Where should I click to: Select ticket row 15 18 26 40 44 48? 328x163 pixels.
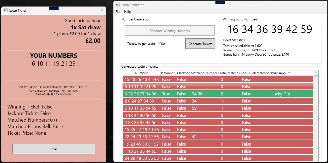tap(218, 80)
